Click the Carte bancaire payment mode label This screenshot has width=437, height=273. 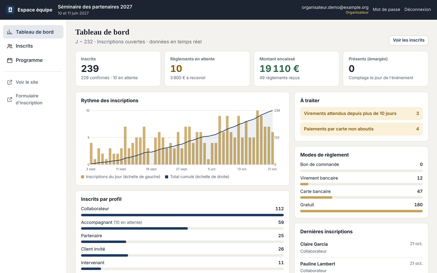pyautogui.click(x=315, y=191)
